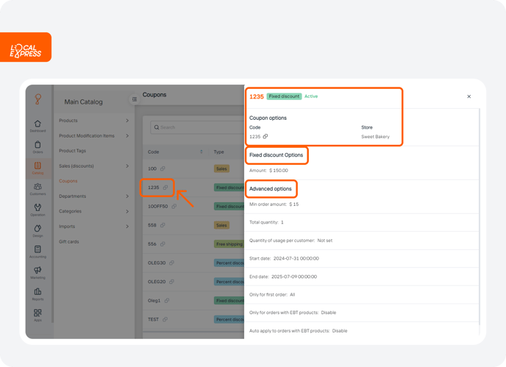Open the Dashboard sidebar icon
The image size is (506, 367).
click(38, 126)
